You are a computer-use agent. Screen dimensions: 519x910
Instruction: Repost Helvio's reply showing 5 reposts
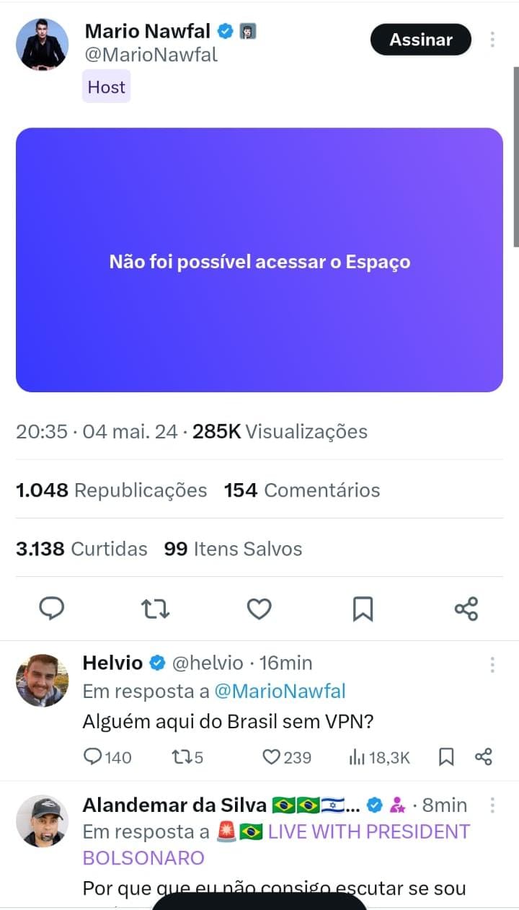point(188,757)
